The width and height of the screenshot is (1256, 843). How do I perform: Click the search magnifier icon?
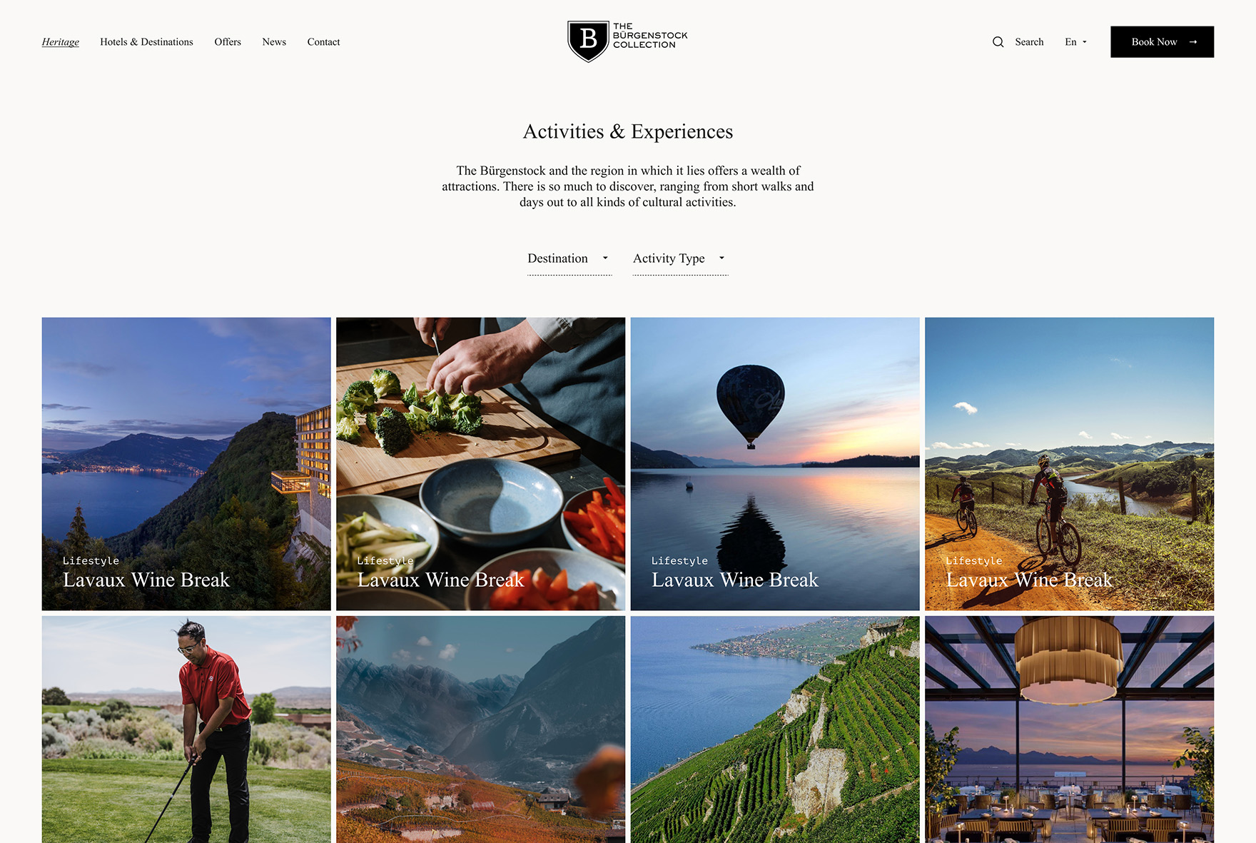pyautogui.click(x=998, y=42)
